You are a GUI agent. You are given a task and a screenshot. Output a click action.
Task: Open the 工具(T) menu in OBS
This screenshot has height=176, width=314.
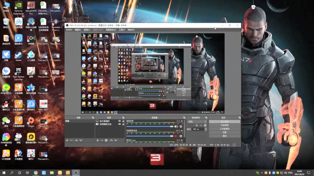pyautogui.click(x=122, y=30)
